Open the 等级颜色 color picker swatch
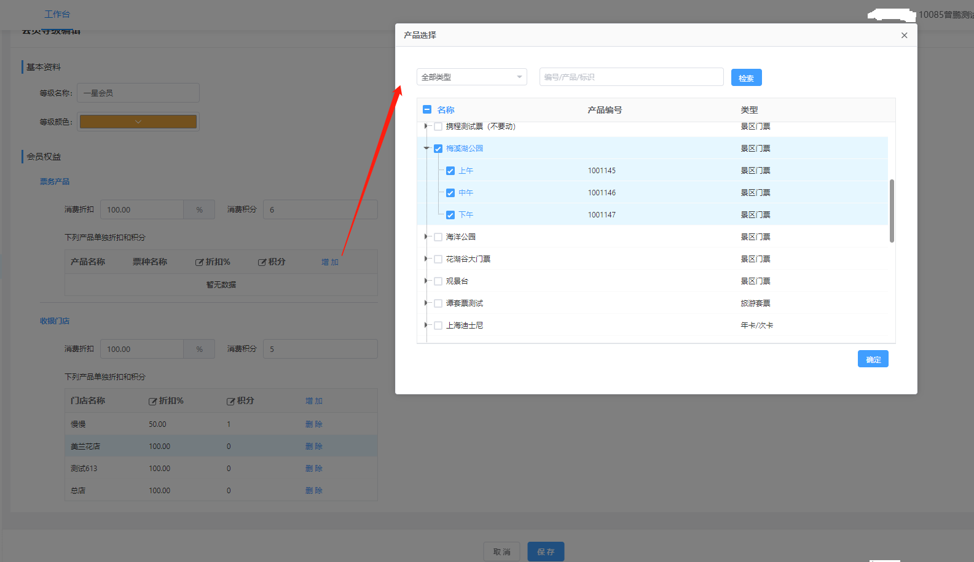Viewport: 974px width, 562px height. point(138,122)
